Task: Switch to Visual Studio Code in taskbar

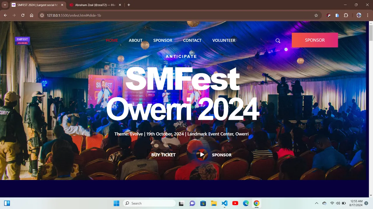Action: 224,203
